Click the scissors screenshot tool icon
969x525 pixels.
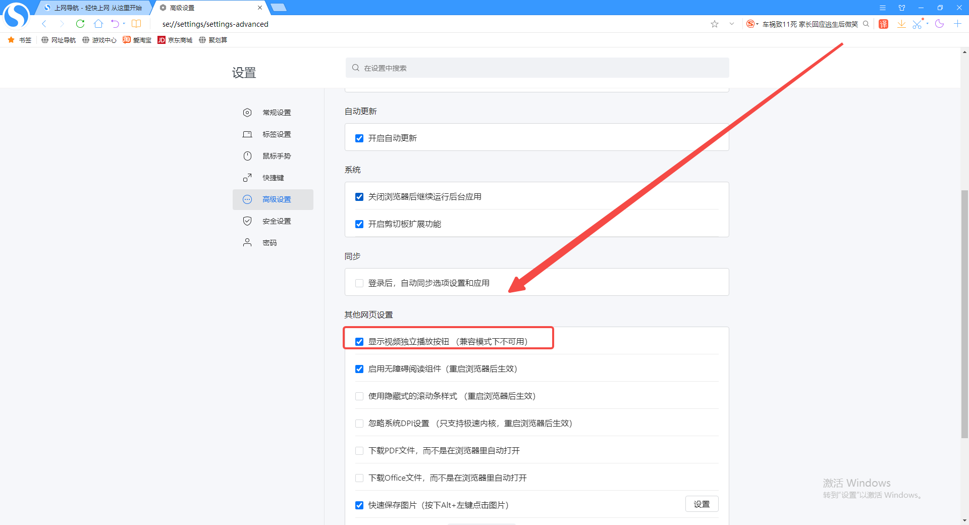918,24
